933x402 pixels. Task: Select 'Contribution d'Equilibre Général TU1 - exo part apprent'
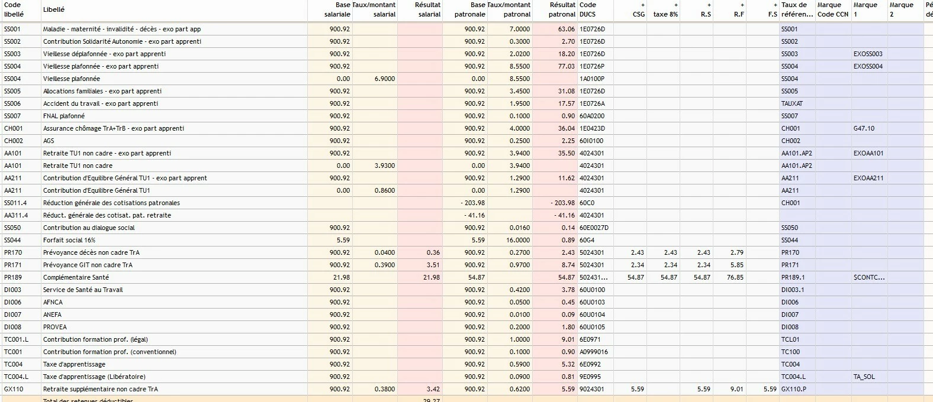(125, 178)
